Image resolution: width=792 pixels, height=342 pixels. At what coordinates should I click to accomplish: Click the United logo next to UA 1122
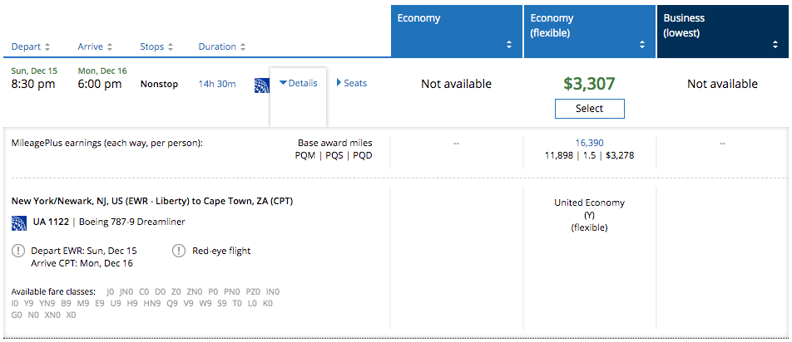pyautogui.click(x=19, y=222)
